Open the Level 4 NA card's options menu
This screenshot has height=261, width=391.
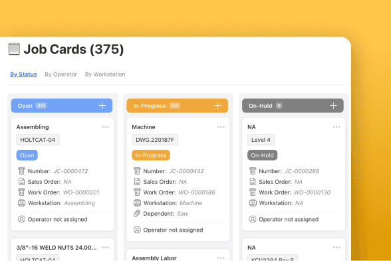[336, 127]
